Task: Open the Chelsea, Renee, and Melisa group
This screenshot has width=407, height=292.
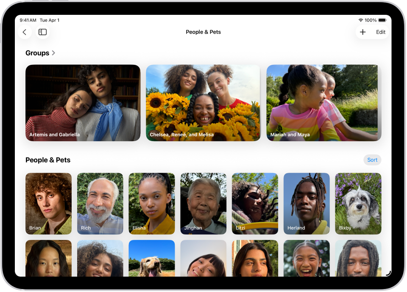Action: [x=203, y=102]
